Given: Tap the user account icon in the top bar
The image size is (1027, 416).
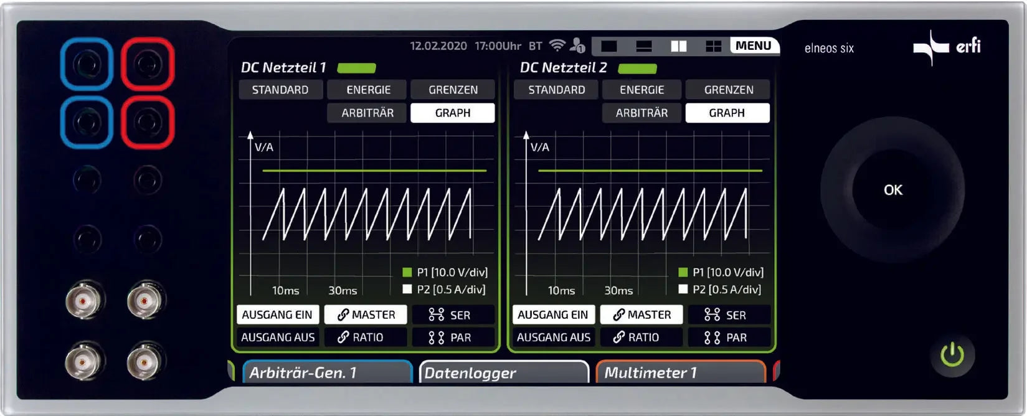Looking at the screenshot, I should (577, 45).
